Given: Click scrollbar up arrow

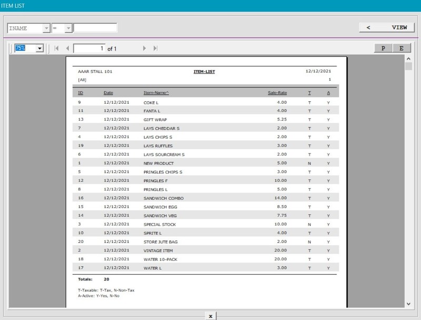Looking at the screenshot, I should [x=408, y=59].
